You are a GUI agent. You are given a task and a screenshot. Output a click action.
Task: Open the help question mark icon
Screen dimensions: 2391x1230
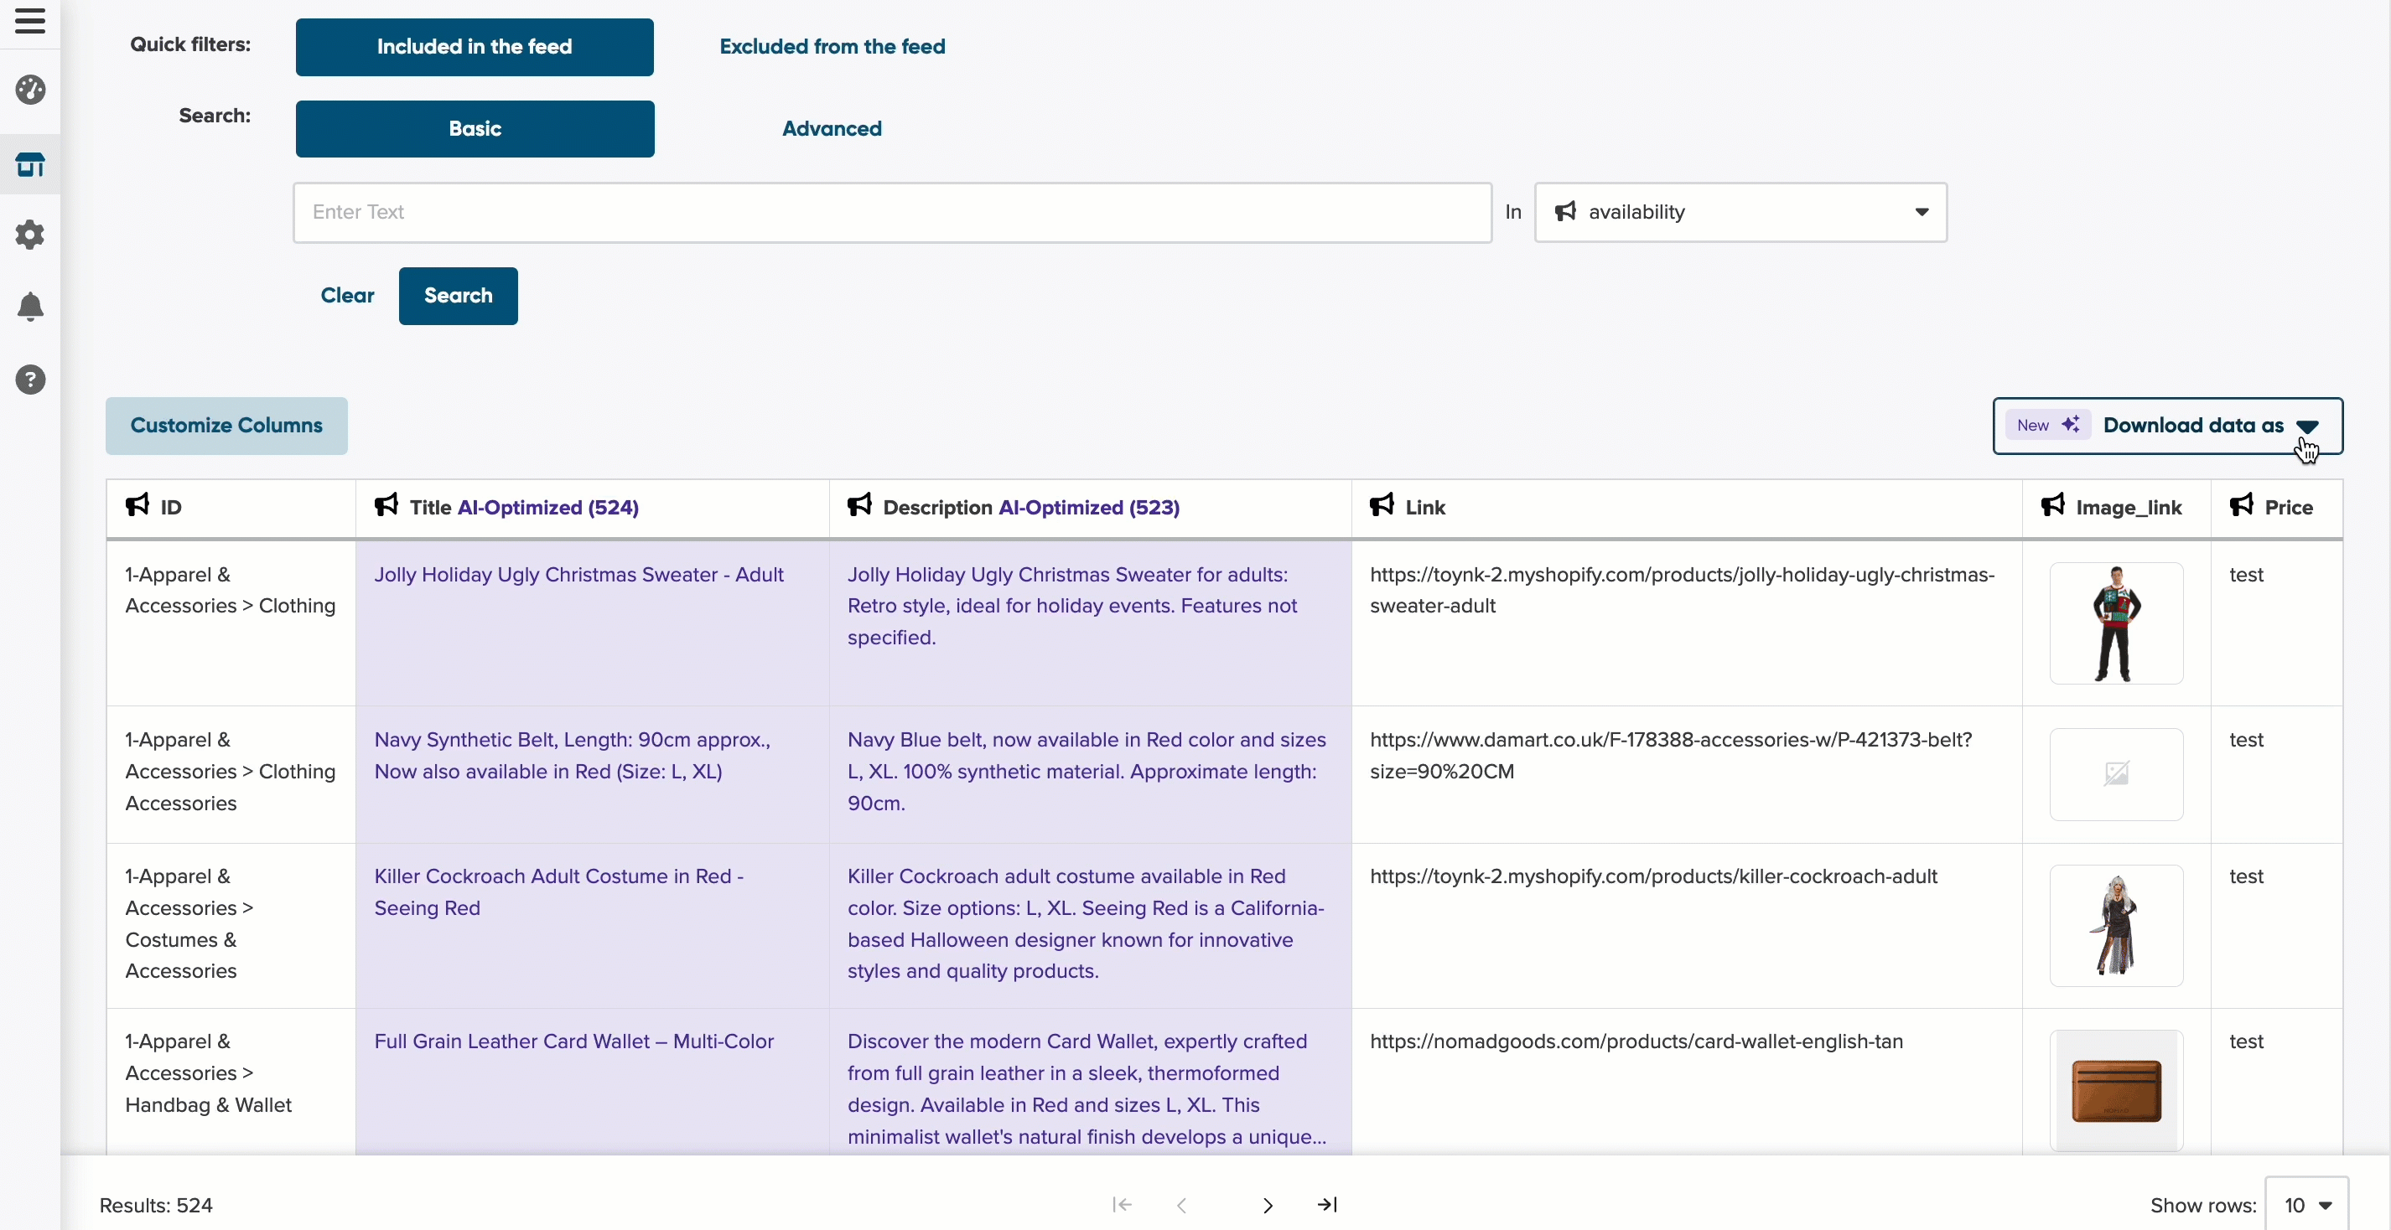pos(31,380)
